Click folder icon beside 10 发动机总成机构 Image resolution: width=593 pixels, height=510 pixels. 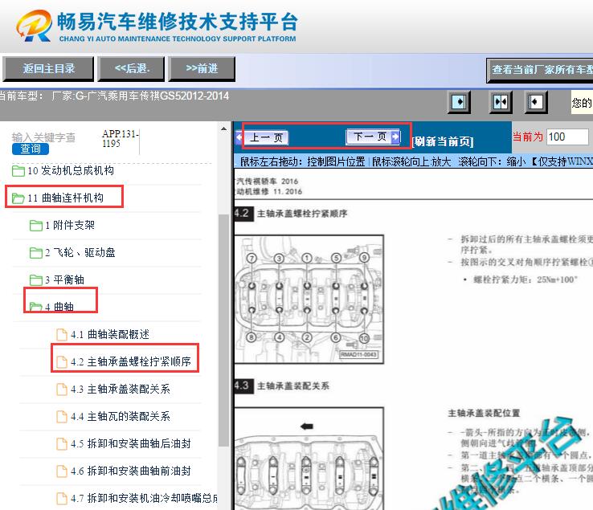click(x=18, y=171)
